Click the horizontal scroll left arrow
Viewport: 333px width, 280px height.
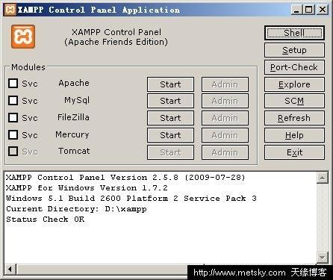point(10,269)
